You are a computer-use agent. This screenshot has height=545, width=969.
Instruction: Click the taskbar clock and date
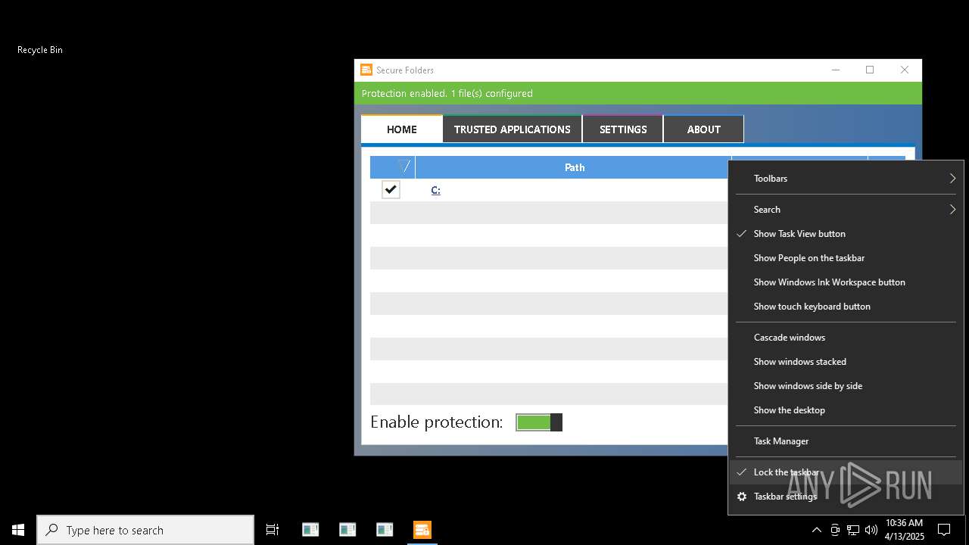[x=904, y=530]
